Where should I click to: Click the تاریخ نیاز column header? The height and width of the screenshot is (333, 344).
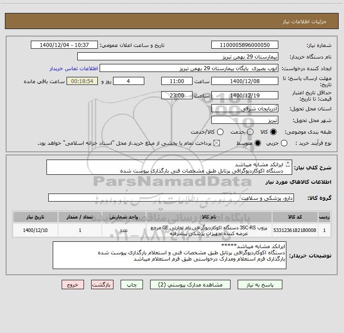(x=35, y=217)
